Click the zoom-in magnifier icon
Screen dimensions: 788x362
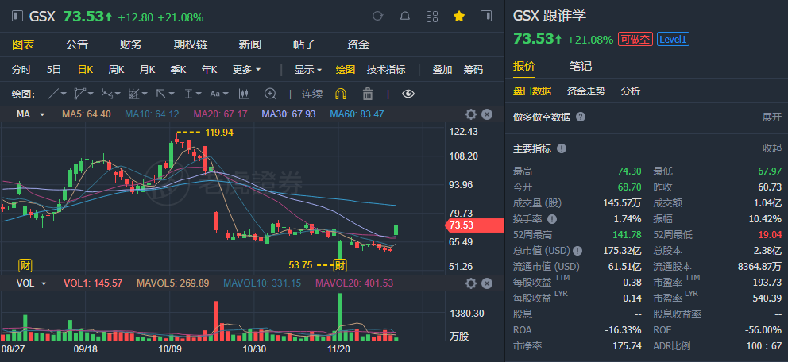270,94
